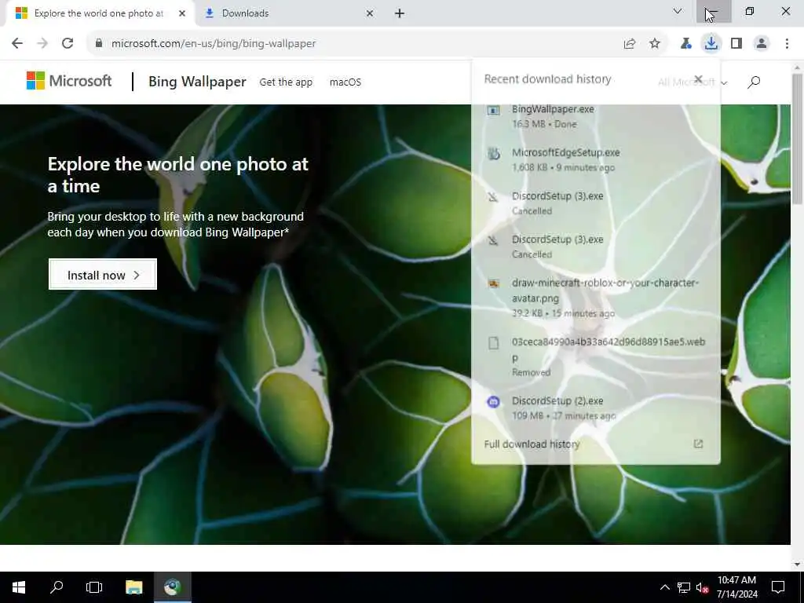Click Full download history link
804x603 pixels.
[x=532, y=444]
